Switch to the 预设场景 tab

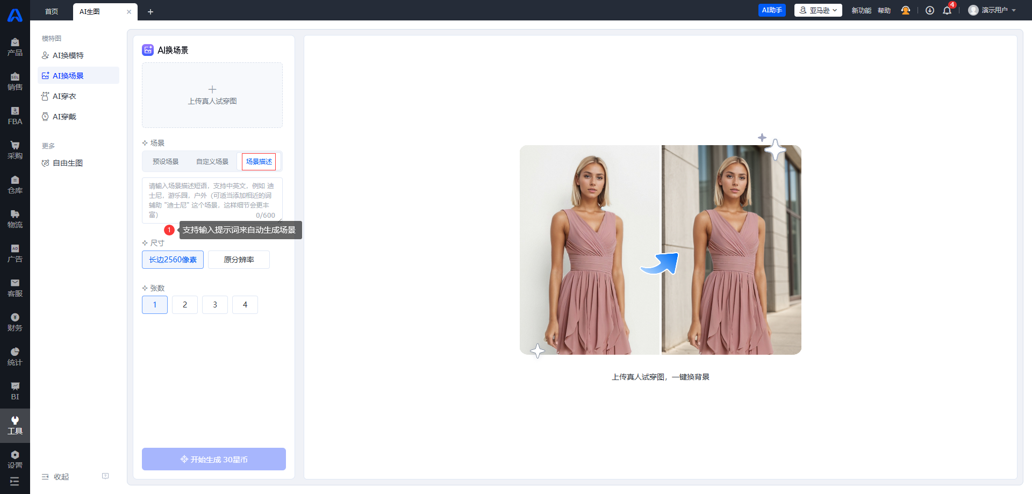tap(166, 161)
